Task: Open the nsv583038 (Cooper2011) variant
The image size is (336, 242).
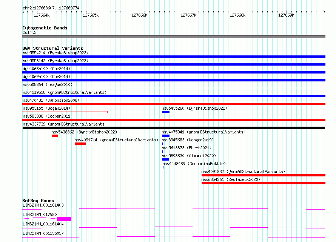Action: coord(48,116)
